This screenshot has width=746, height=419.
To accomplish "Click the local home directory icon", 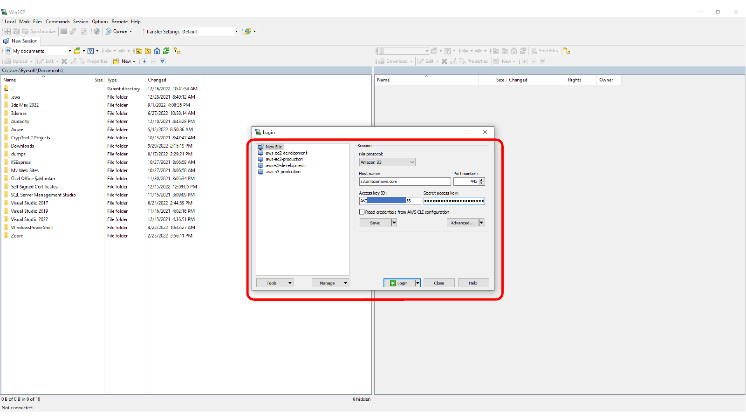I will (x=157, y=51).
